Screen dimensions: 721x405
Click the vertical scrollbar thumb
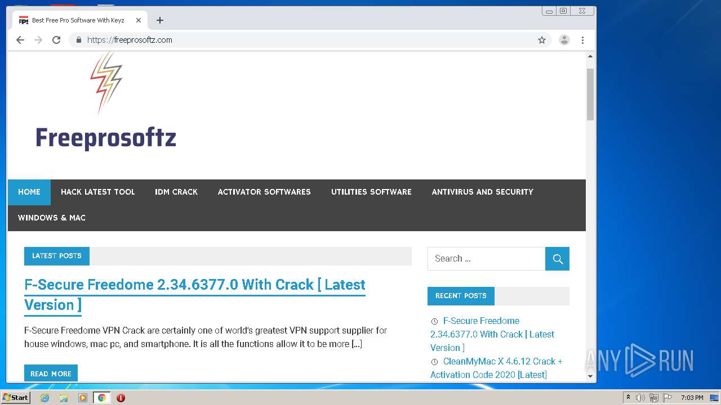pyautogui.click(x=590, y=94)
